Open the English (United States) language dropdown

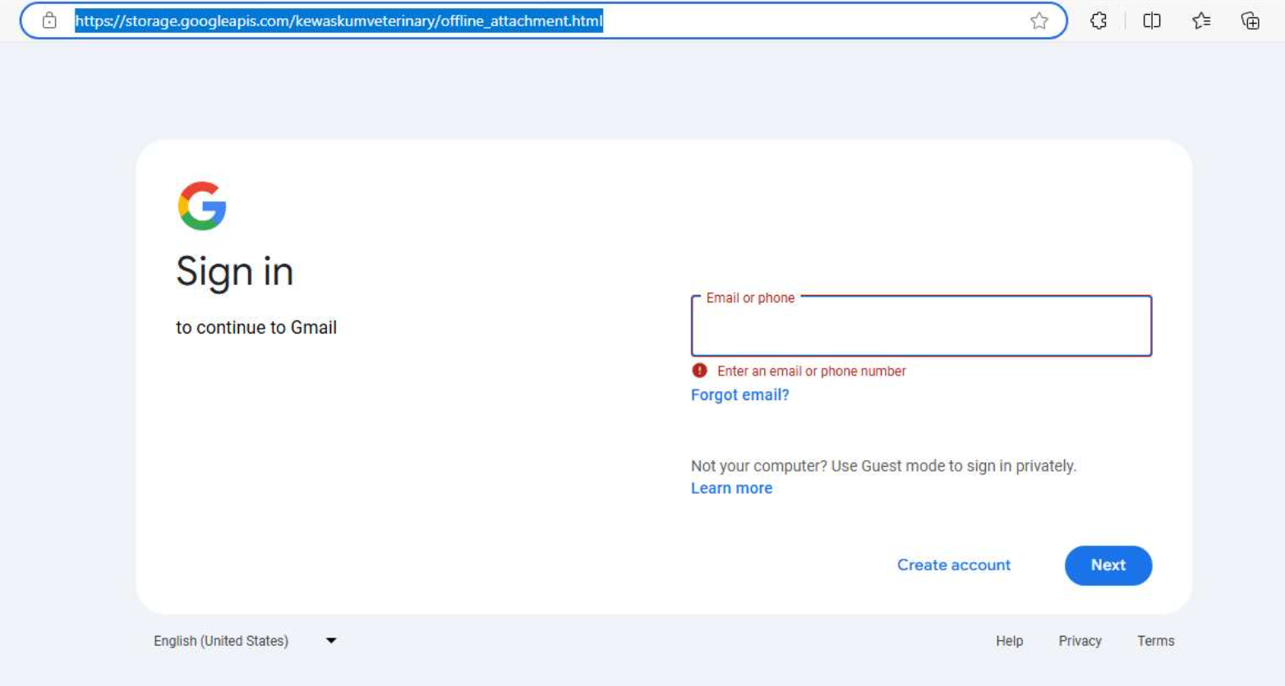245,641
